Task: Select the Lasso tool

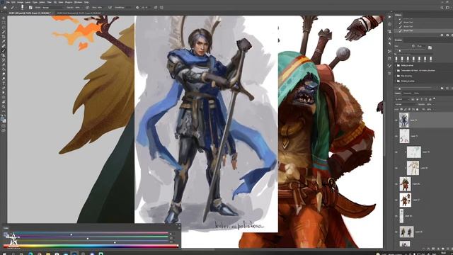Action: pyautogui.click(x=4, y=27)
